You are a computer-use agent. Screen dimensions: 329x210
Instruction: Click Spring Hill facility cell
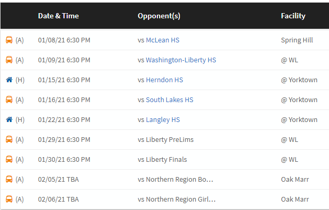point(297,40)
